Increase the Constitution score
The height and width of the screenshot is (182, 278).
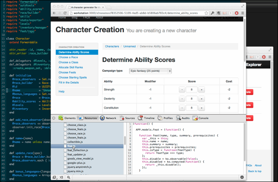click(x=201, y=108)
